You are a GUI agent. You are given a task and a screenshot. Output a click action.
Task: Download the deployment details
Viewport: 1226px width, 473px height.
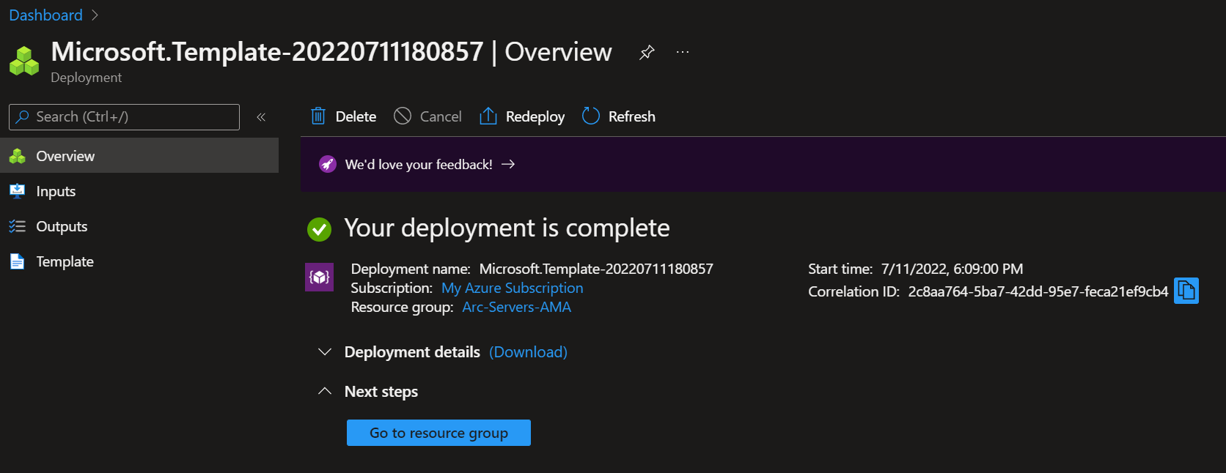click(528, 352)
